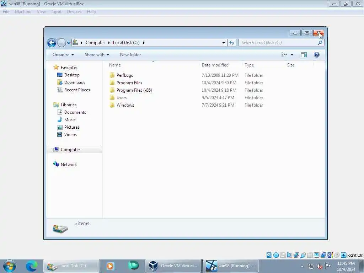Select Favorites in the navigation pane
364x273 pixels.
tap(69, 67)
